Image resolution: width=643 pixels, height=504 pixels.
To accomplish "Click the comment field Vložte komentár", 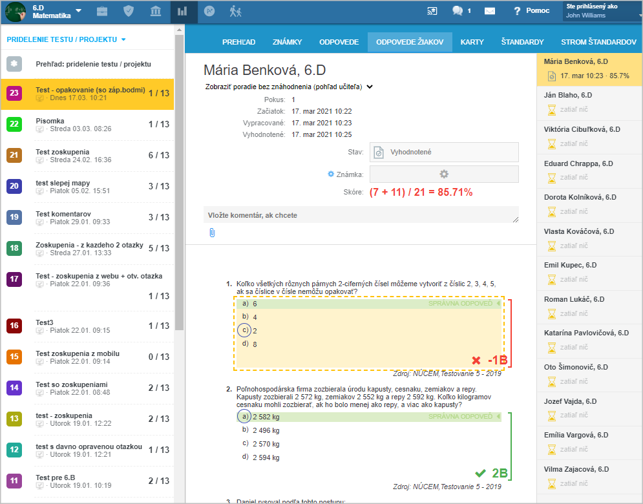I will pyautogui.click(x=361, y=215).
